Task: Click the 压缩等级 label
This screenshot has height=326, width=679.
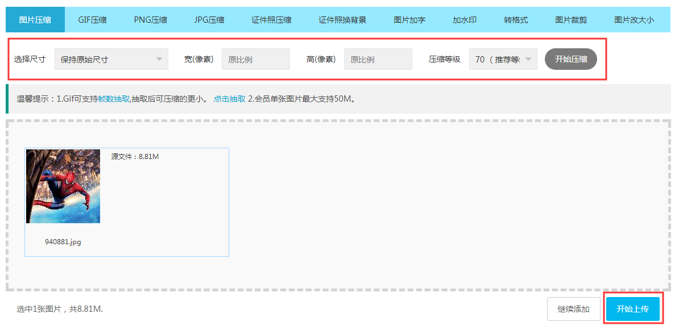Action: pos(444,59)
